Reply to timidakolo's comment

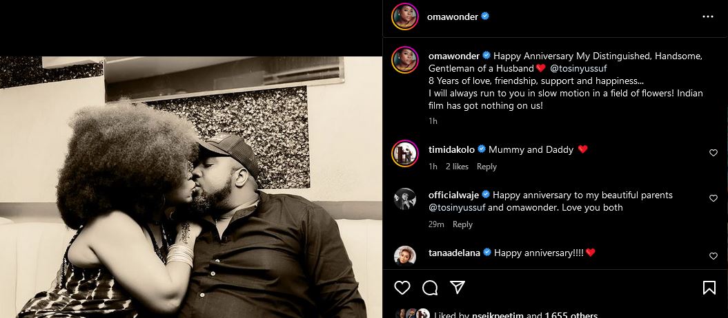[x=486, y=167]
